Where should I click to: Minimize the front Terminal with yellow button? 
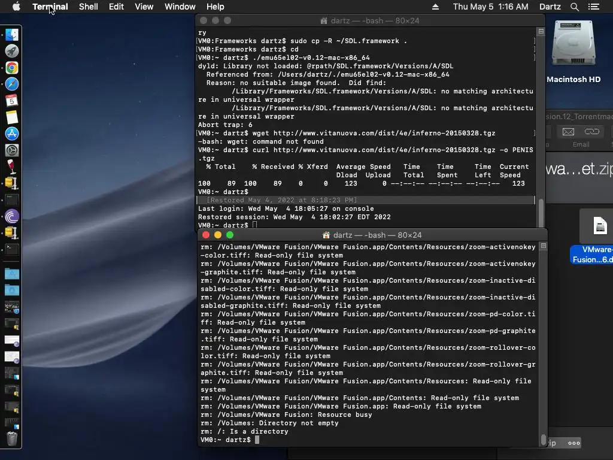[x=218, y=235]
